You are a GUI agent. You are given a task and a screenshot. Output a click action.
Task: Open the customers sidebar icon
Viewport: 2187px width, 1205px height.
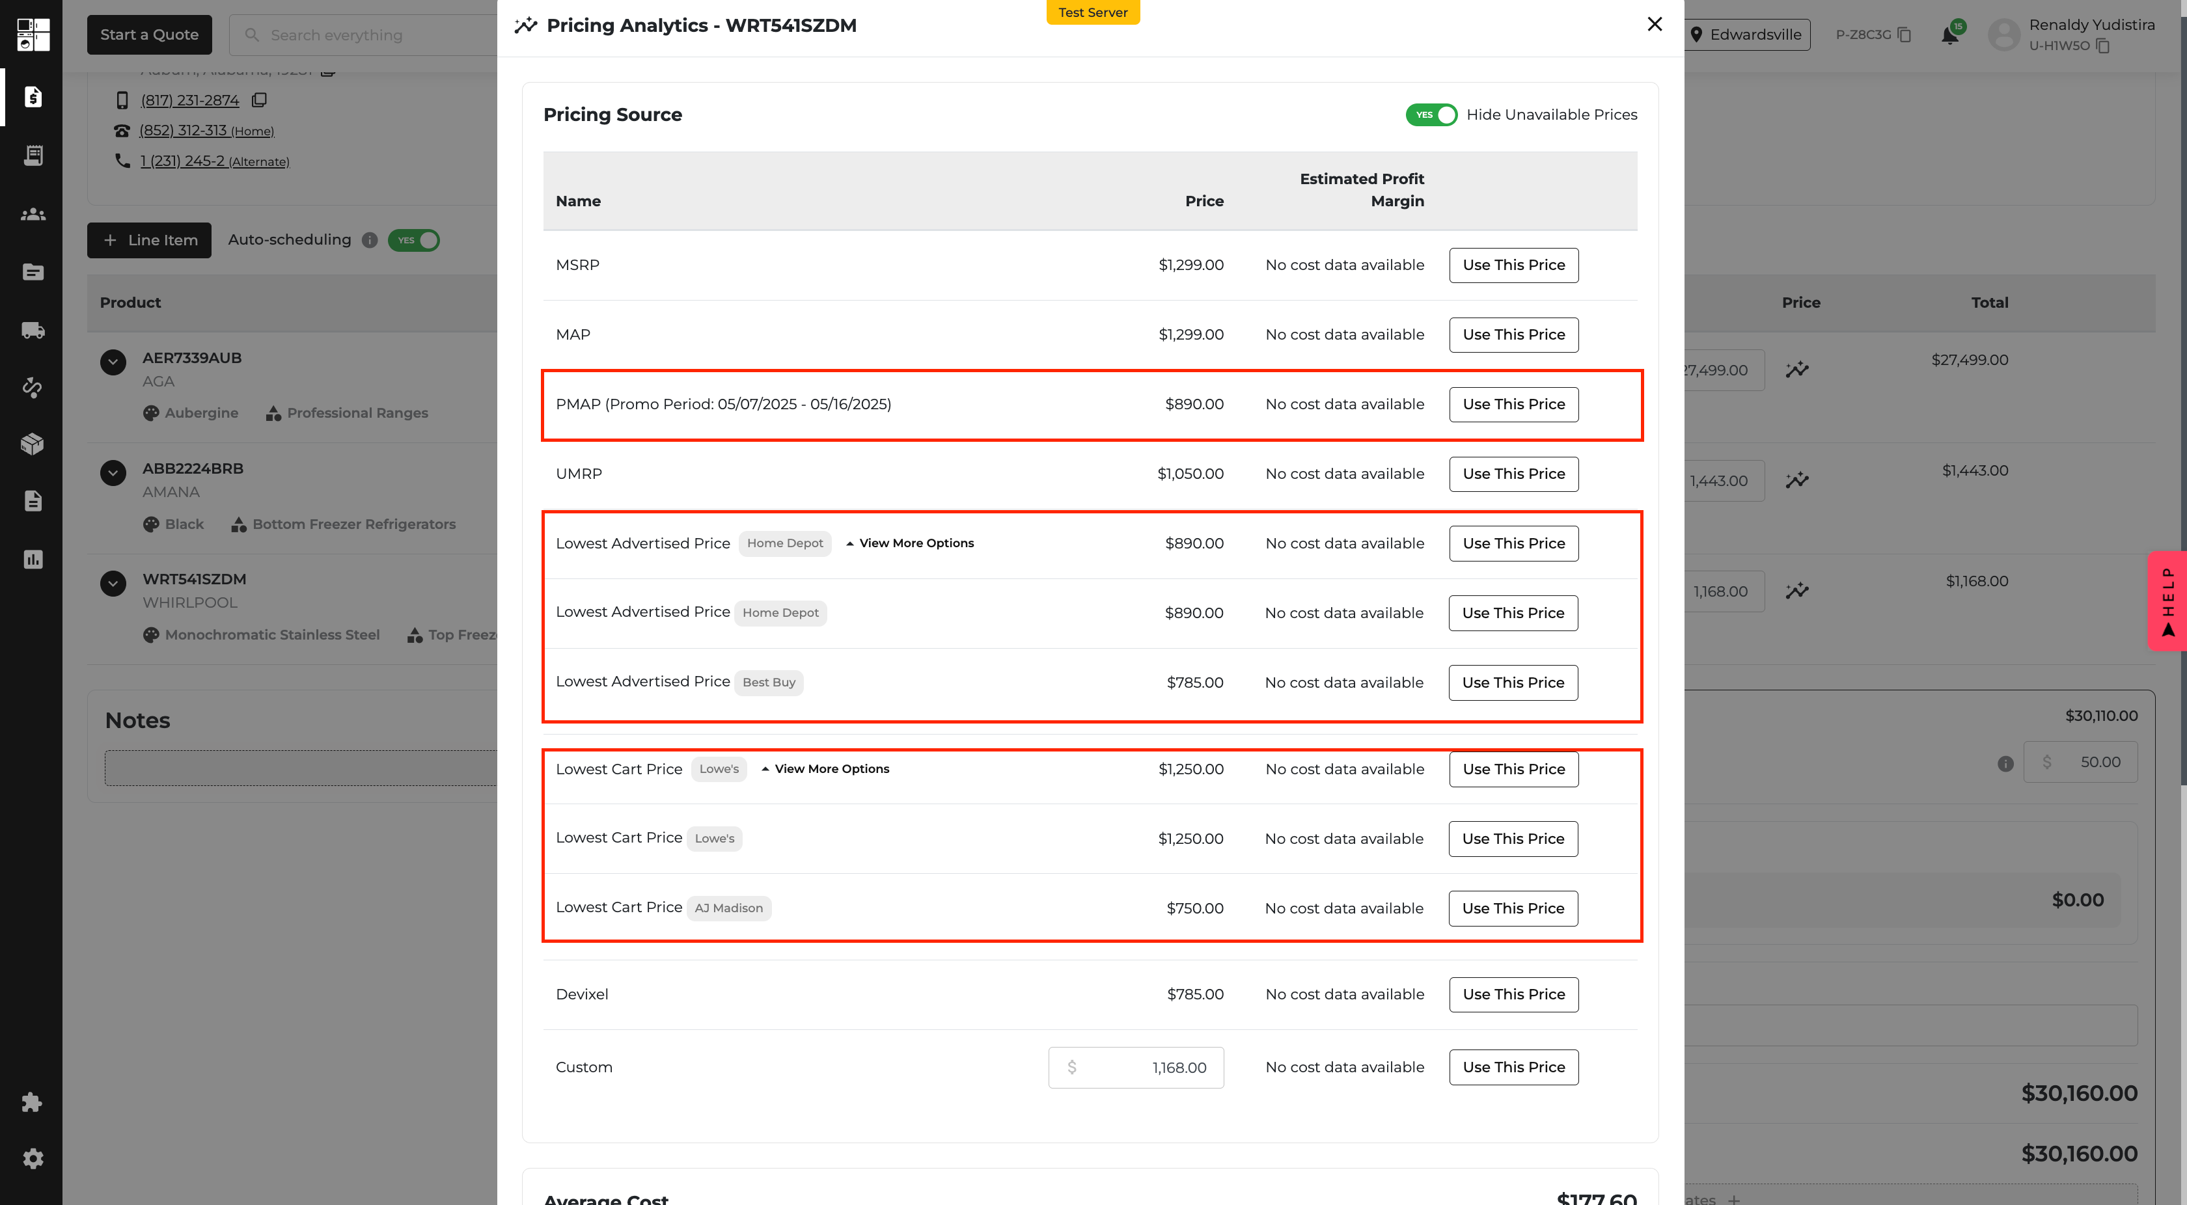(33, 215)
